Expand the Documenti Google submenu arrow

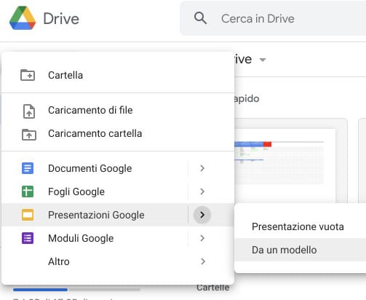point(202,168)
